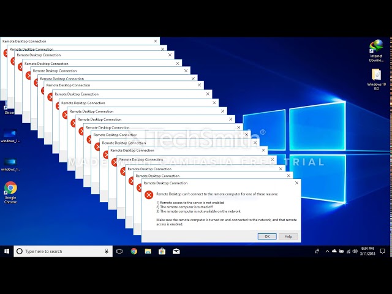Click the red error icon in the front dialog
This screenshot has width=392, height=294.
[x=149, y=195]
